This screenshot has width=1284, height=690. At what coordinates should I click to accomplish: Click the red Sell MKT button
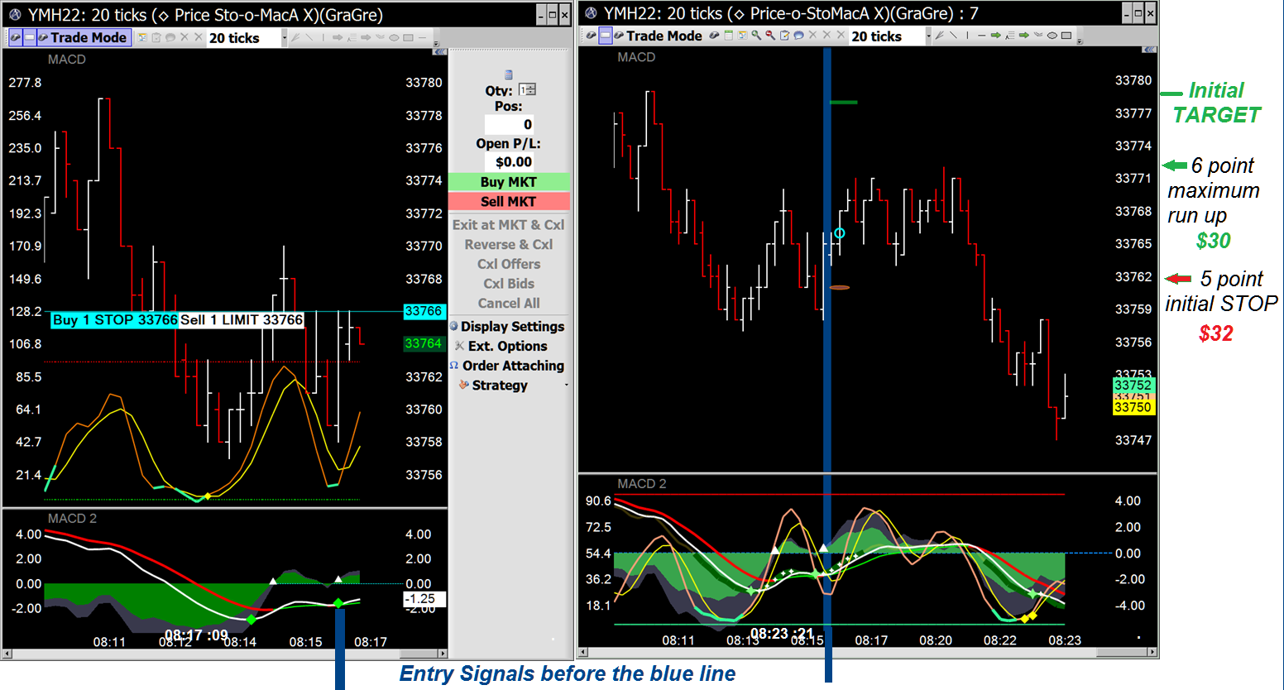tap(509, 201)
